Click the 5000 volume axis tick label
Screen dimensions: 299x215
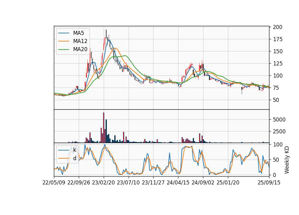click(279, 120)
